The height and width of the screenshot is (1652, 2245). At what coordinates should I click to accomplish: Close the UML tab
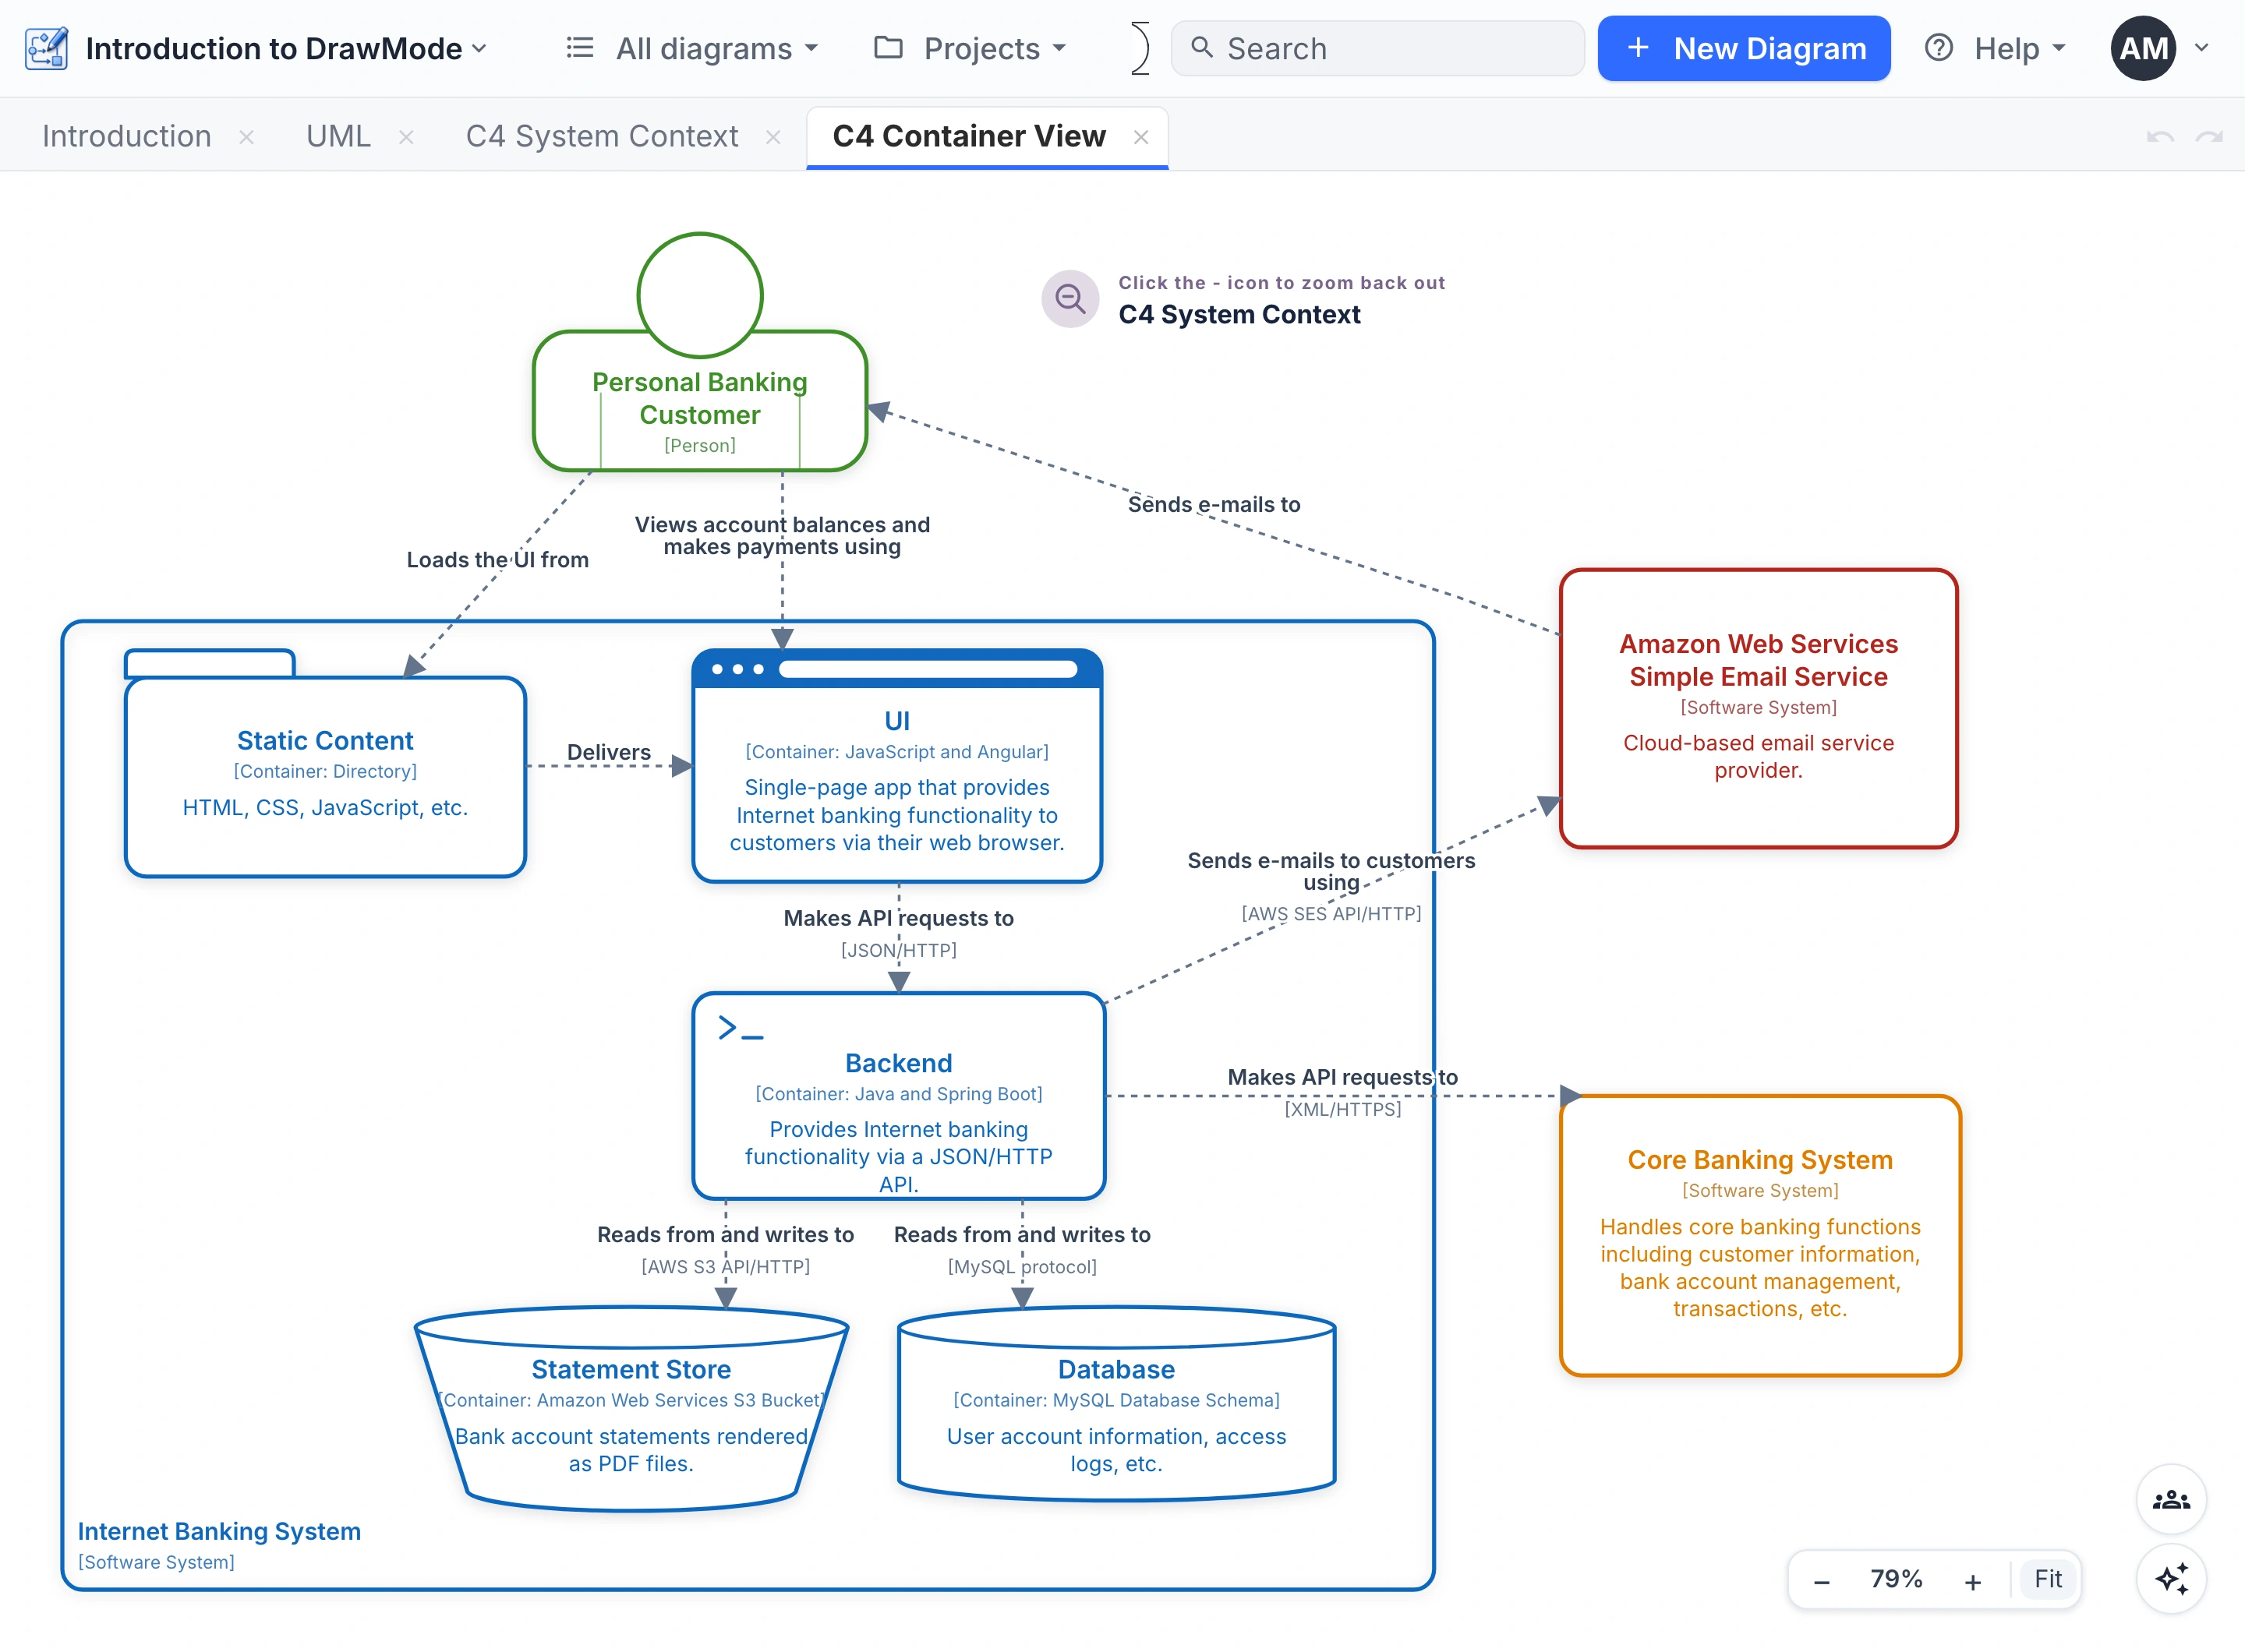tap(406, 137)
